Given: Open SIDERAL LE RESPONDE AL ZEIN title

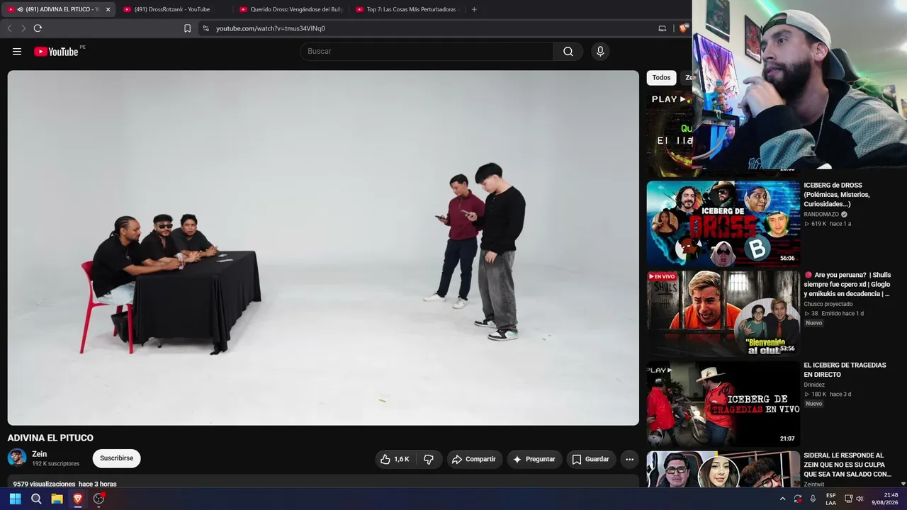Looking at the screenshot, I should tap(847, 465).
